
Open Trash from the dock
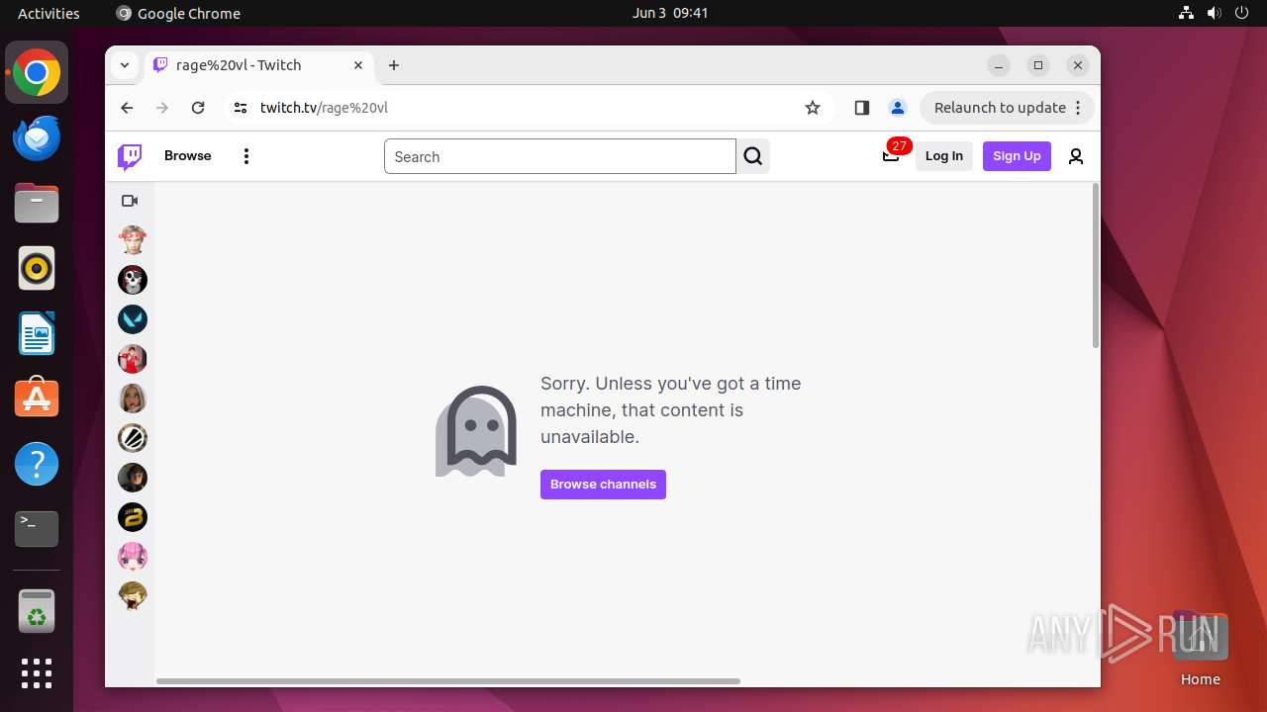(37, 611)
